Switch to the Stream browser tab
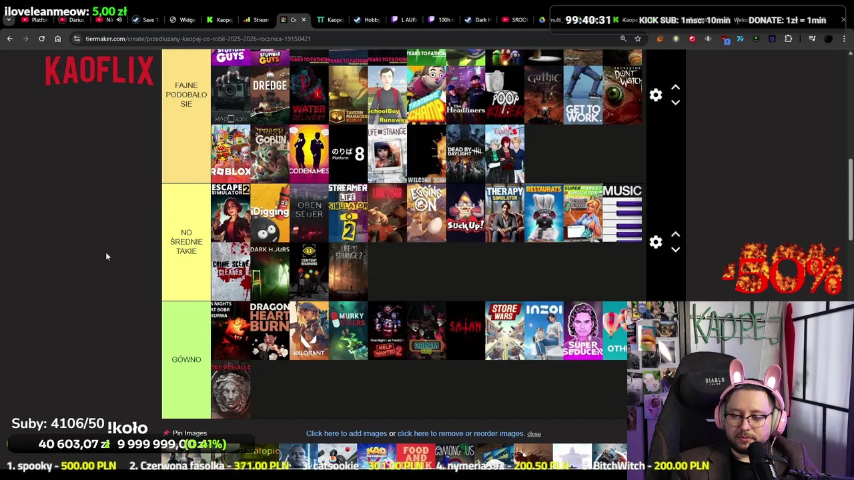This screenshot has width=854, height=480. (x=256, y=20)
